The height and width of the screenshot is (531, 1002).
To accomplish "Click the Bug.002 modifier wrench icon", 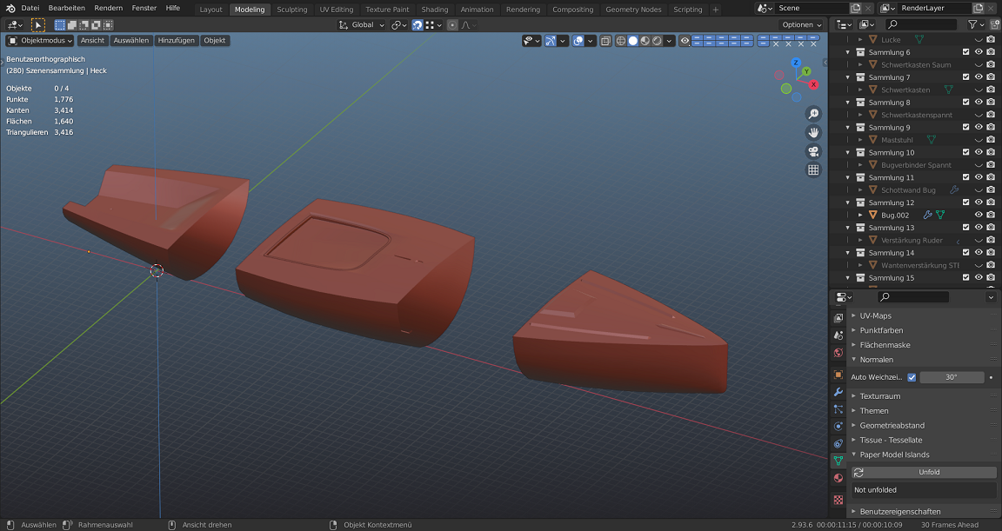I will [927, 215].
